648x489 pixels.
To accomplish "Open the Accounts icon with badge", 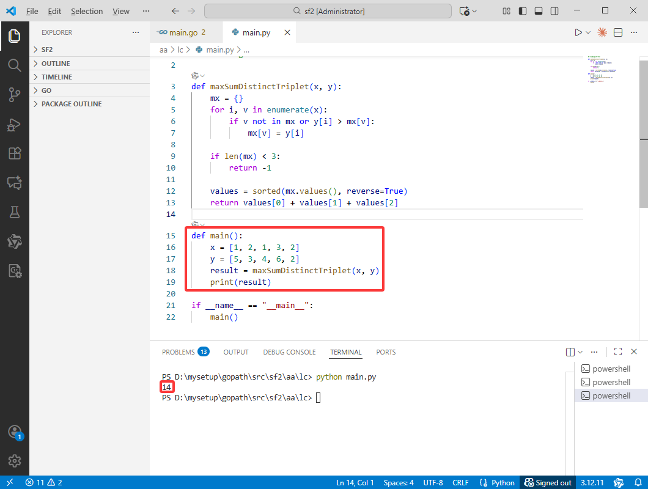I will pyautogui.click(x=15, y=432).
